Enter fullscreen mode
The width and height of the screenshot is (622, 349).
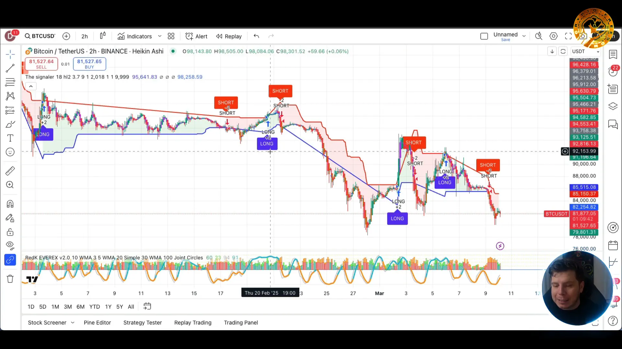pyautogui.click(x=568, y=36)
